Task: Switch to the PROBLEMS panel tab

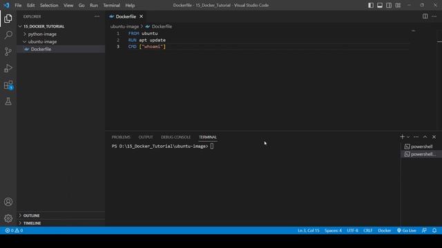Action: 121,137
